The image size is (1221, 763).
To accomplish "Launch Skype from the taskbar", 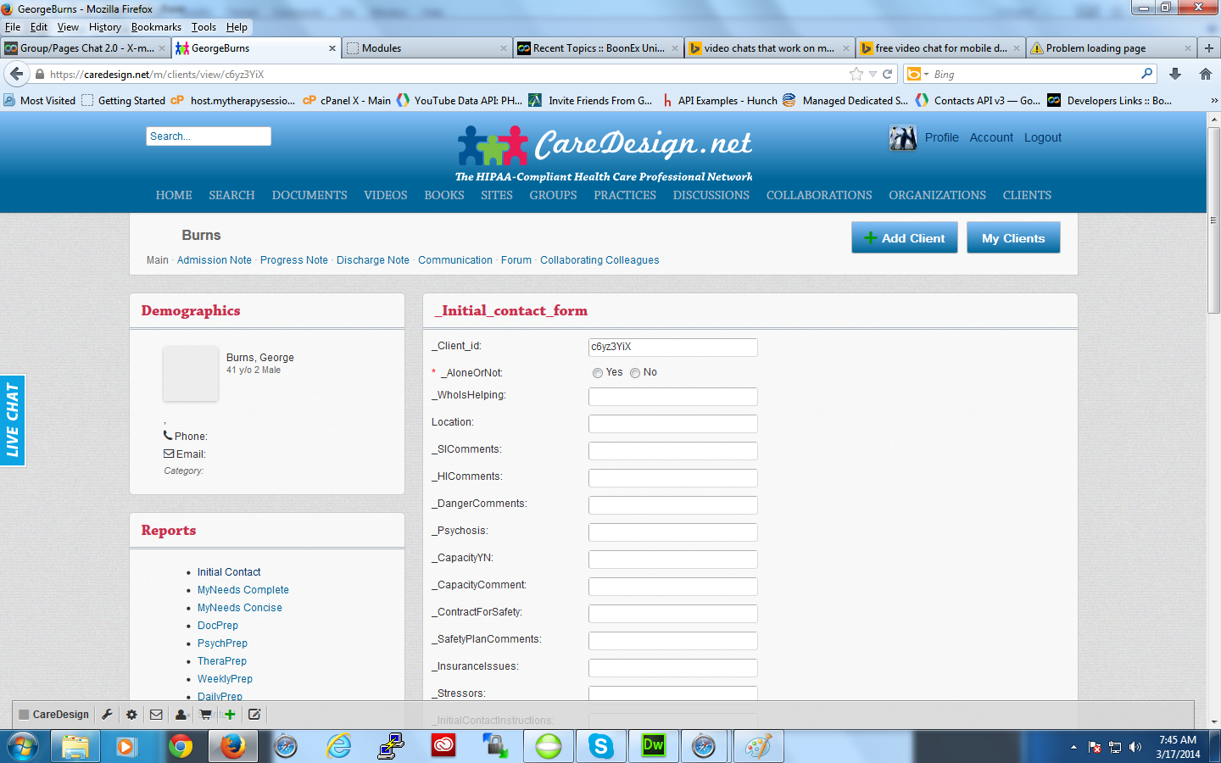I will pyautogui.click(x=601, y=747).
